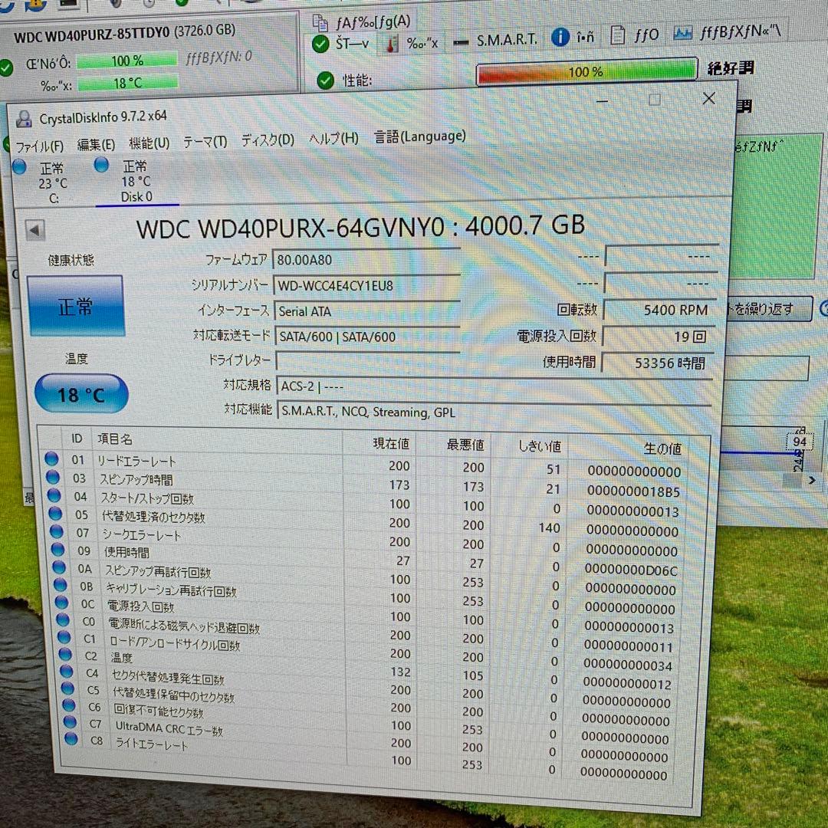The image size is (828, 828).
Task: Click raw value 000000000034 in the table
Action: click(x=628, y=665)
